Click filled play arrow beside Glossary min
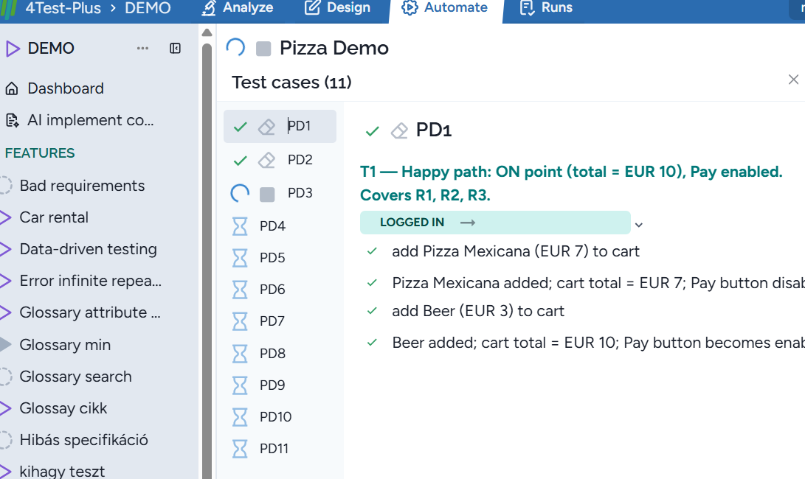 pos(6,345)
